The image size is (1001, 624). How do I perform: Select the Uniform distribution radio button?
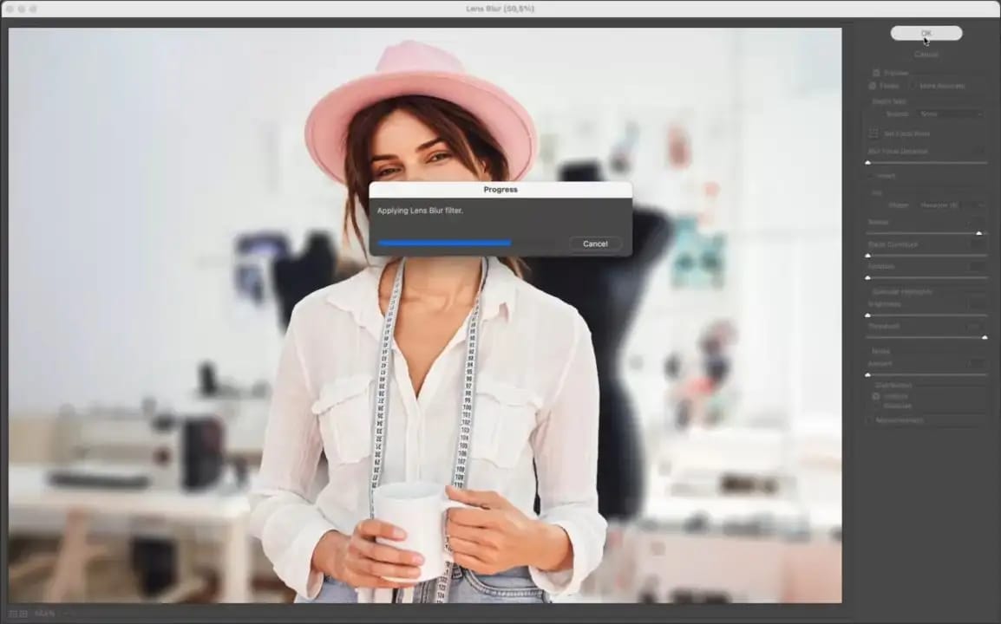point(876,396)
